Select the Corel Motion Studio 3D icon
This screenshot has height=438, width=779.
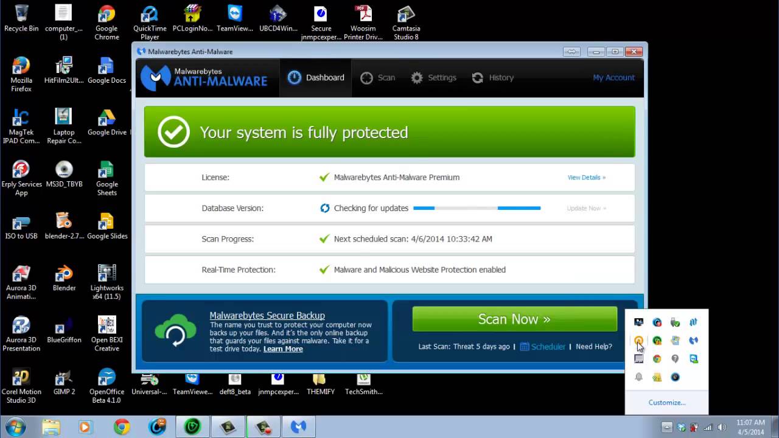21,386
